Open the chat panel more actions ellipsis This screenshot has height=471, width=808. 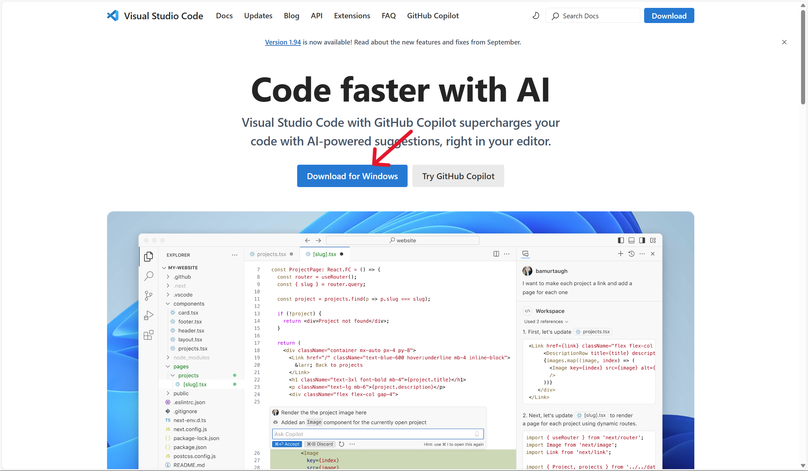click(642, 254)
